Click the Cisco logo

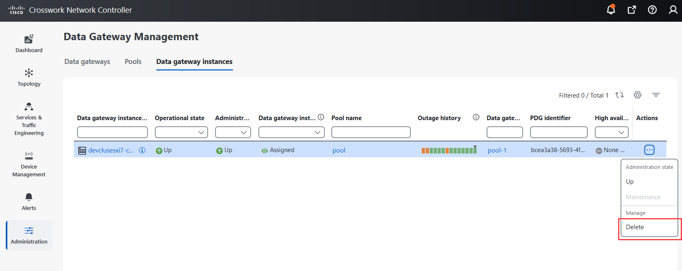[16, 10]
